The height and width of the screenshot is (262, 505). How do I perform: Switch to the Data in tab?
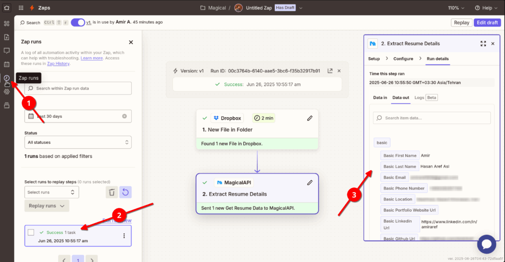[x=380, y=98]
